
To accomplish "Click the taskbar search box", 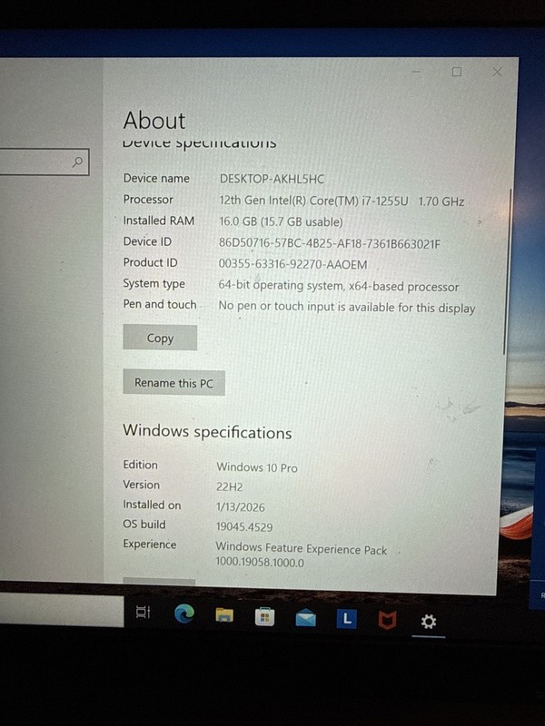I will click(62, 610).
